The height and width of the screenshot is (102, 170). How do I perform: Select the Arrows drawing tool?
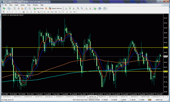pyautogui.click(x=39, y=12)
